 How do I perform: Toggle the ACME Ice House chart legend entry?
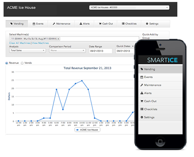[87, 130]
